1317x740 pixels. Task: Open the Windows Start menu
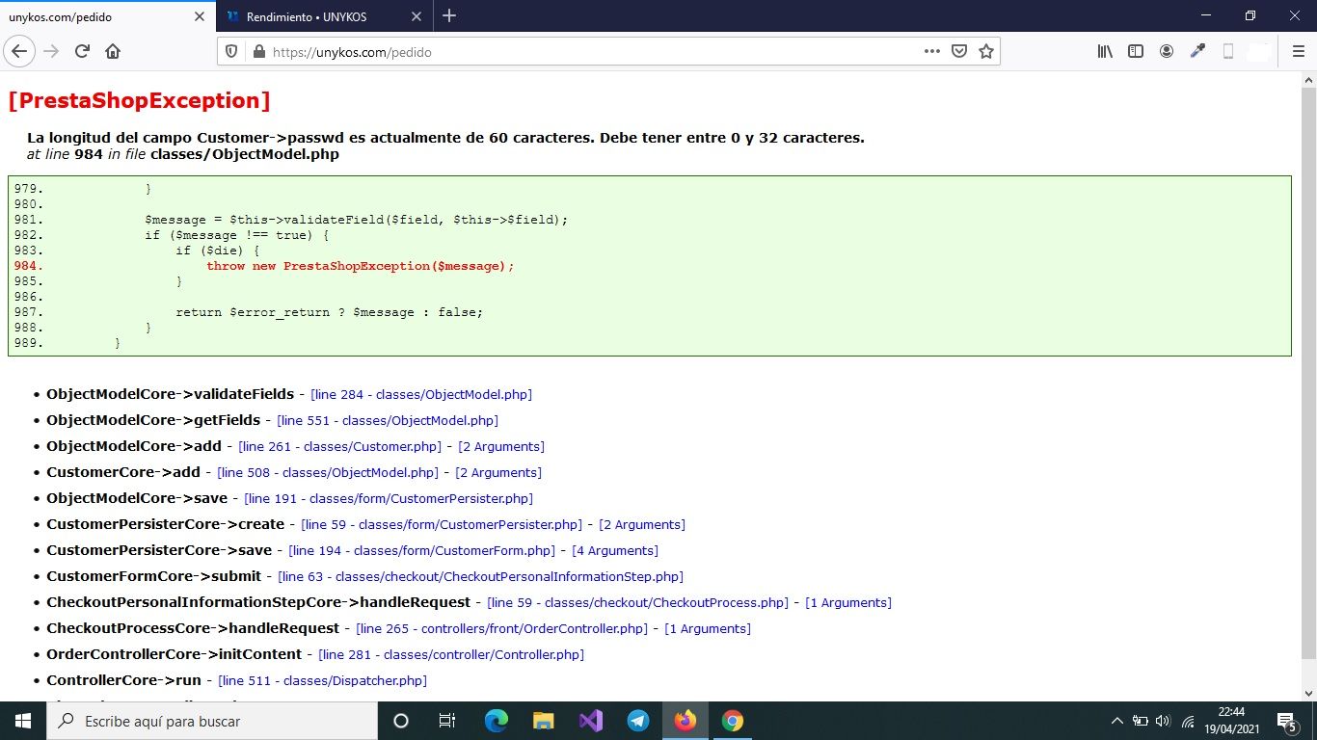22,721
